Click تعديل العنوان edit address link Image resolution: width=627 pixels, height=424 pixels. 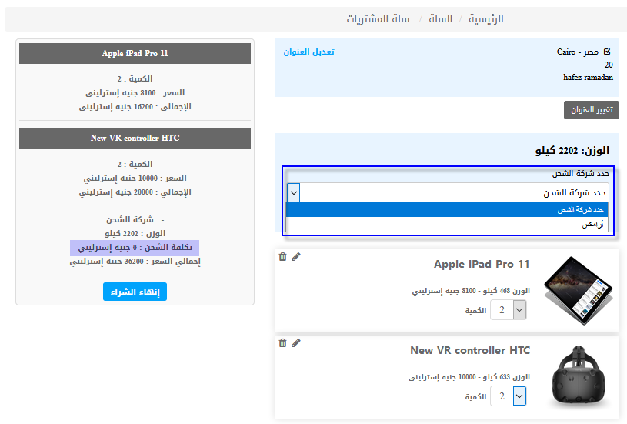(x=308, y=52)
